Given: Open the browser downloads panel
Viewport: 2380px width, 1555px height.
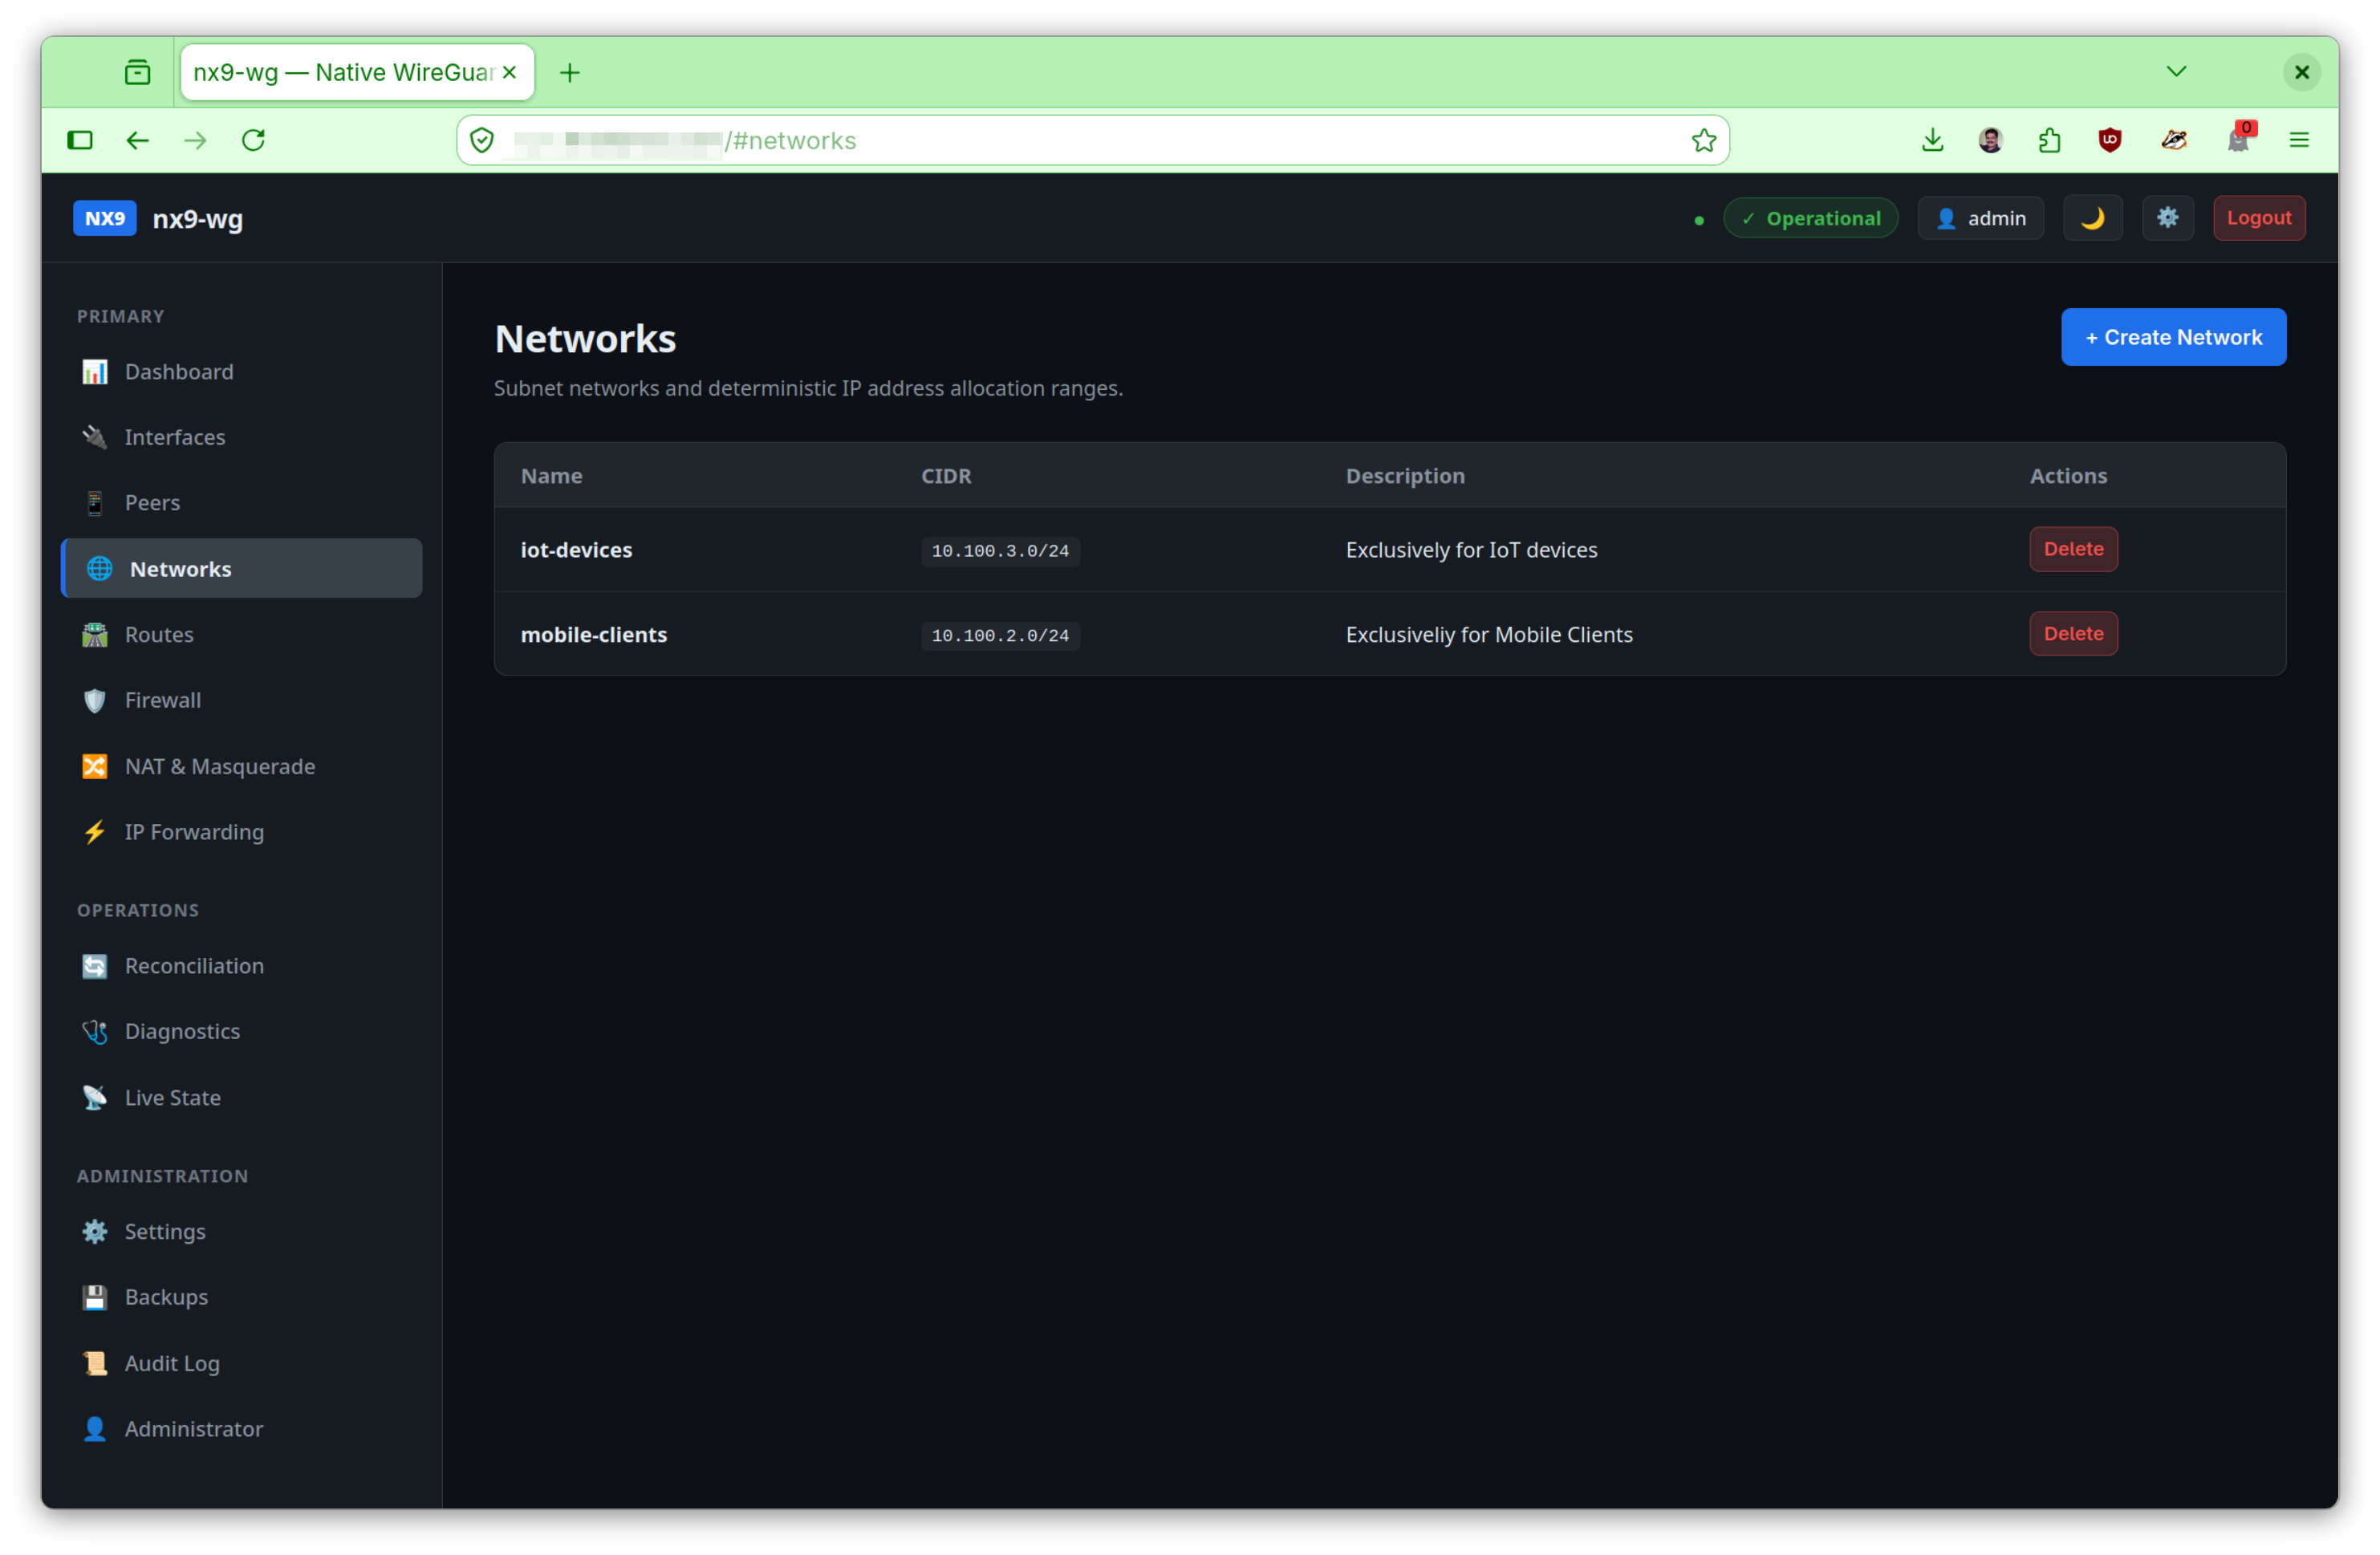Looking at the screenshot, I should pos(1932,140).
